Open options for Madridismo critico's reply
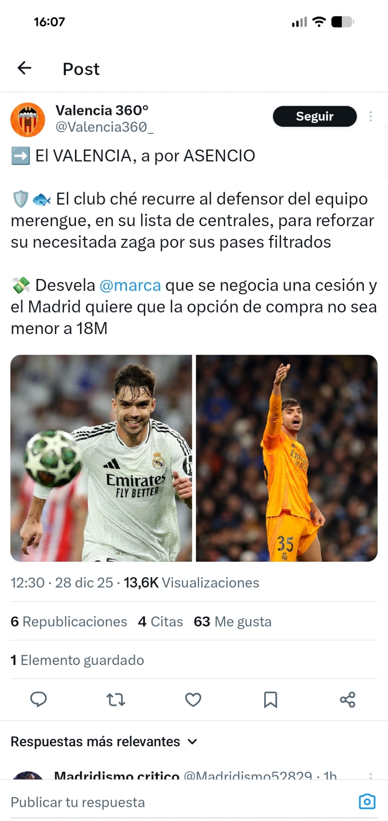 (x=370, y=775)
